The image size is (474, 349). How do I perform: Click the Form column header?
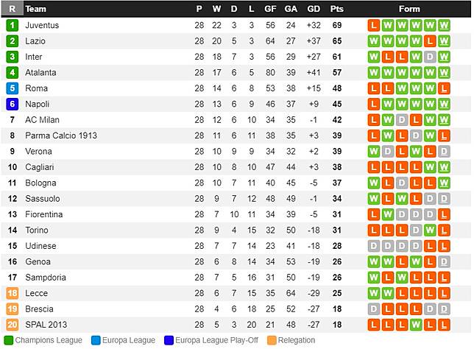coord(409,9)
